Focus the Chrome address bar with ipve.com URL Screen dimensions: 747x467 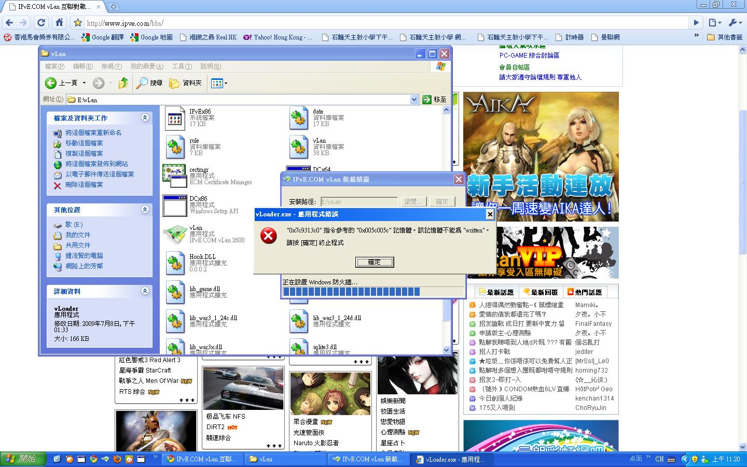pos(386,23)
